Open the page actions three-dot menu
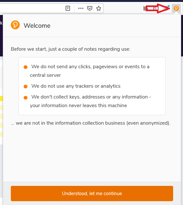 pos(81,8)
